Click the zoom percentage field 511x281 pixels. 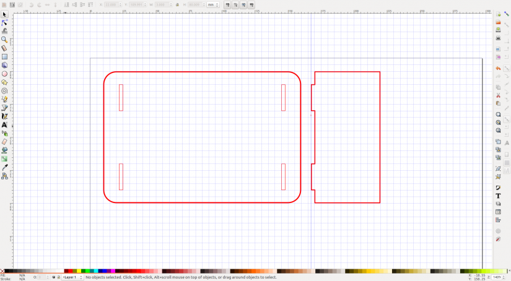click(x=497, y=277)
